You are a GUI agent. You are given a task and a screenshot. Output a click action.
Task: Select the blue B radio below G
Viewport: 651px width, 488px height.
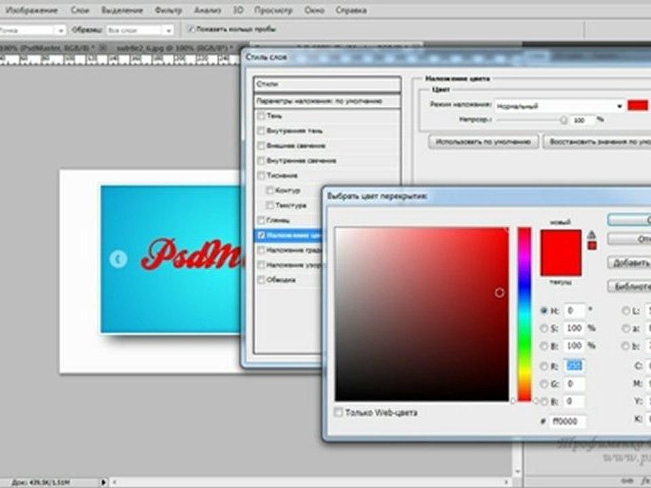tap(544, 402)
